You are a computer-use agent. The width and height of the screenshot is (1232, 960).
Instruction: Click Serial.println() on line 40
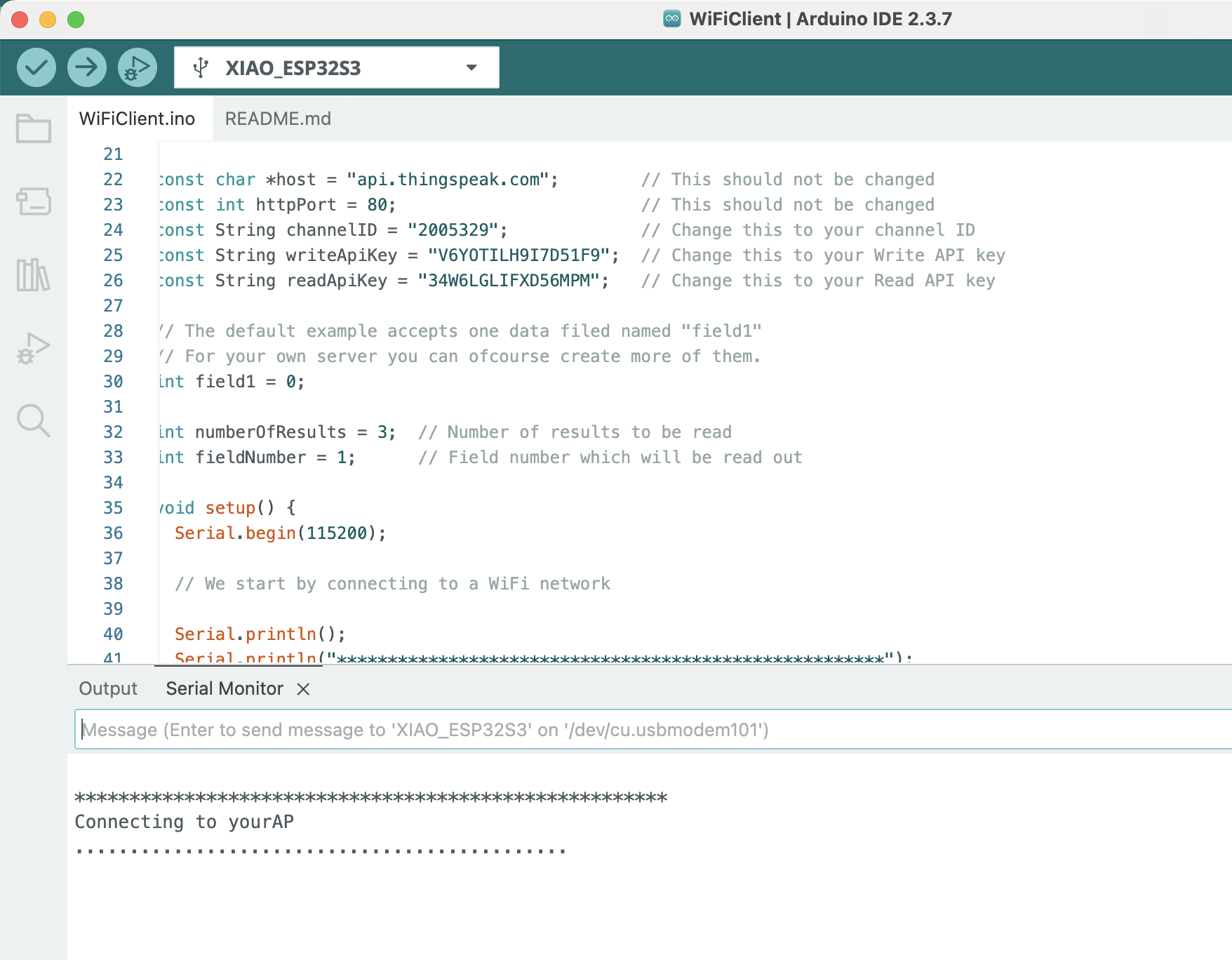click(x=260, y=634)
